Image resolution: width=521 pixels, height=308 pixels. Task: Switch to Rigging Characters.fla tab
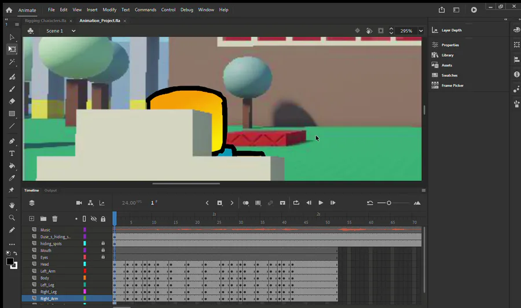click(x=46, y=21)
